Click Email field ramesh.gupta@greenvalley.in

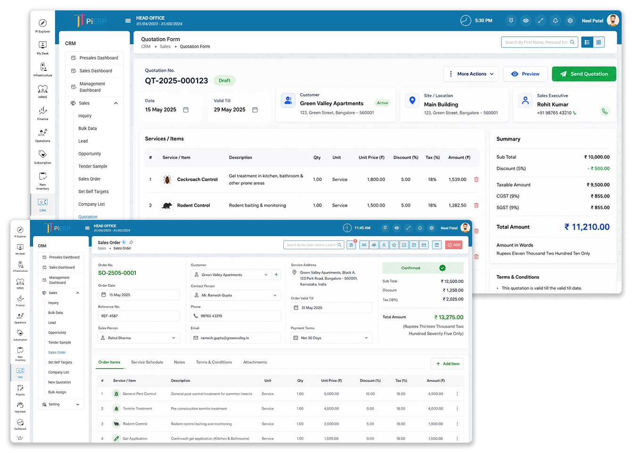tap(235, 338)
